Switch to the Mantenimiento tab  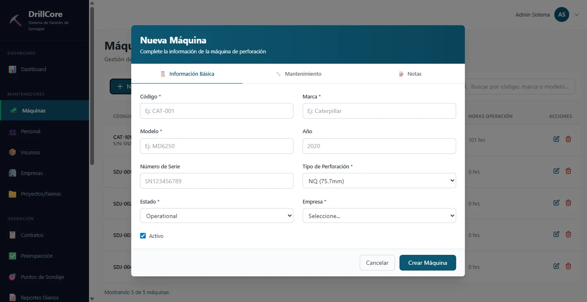click(x=298, y=74)
